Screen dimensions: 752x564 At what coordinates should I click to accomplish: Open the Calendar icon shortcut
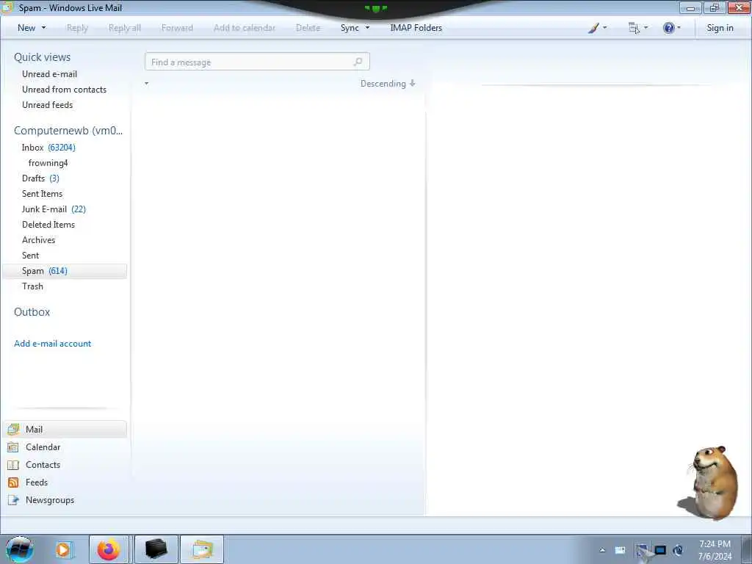(13, 447)
